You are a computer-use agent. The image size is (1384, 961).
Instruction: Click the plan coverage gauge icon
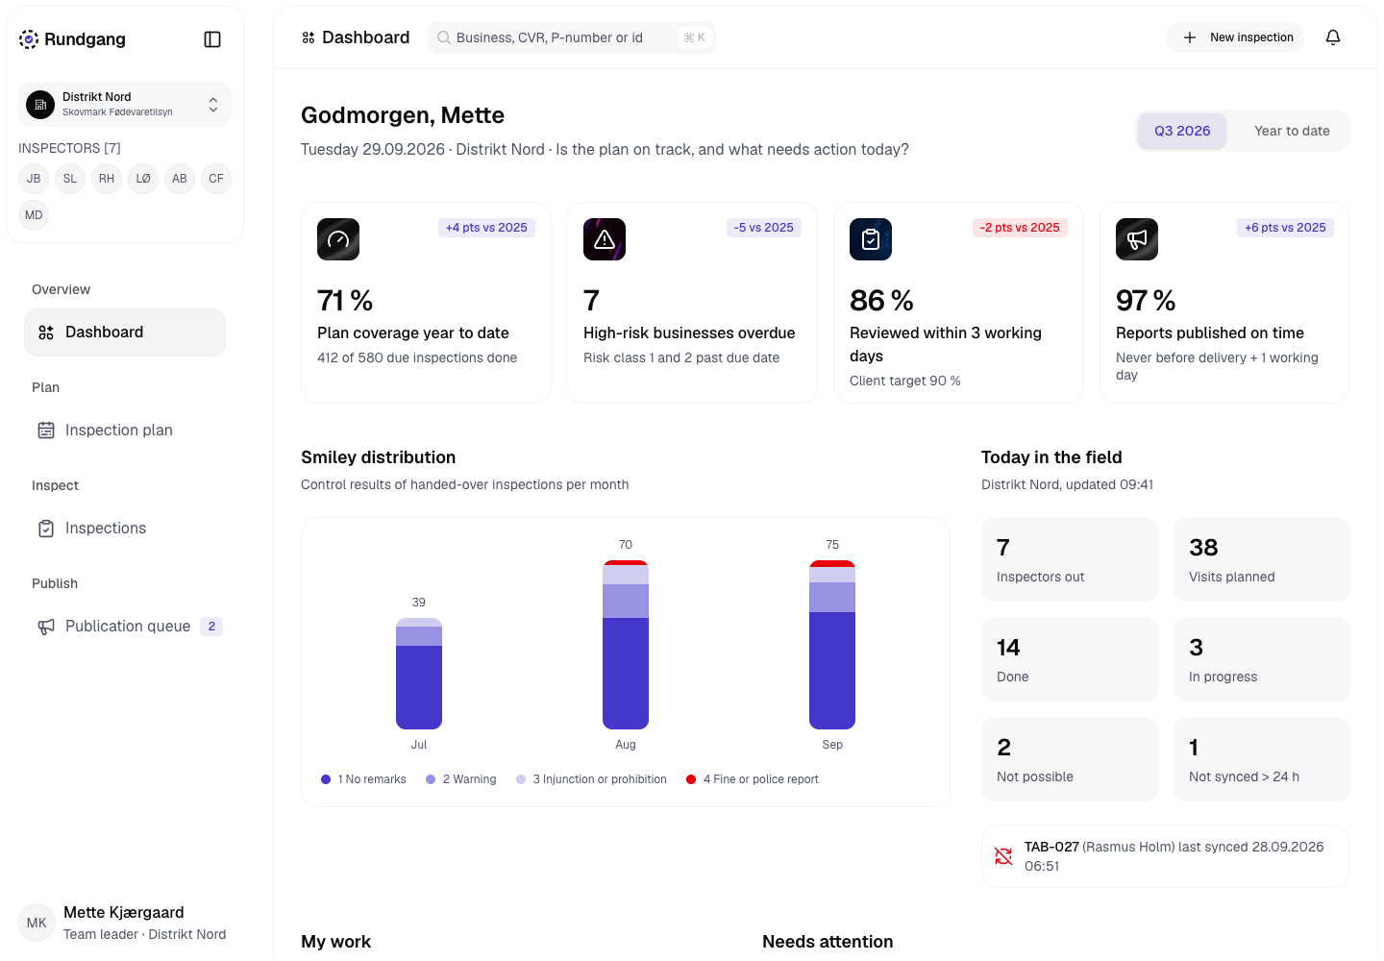tap(338, 239)
